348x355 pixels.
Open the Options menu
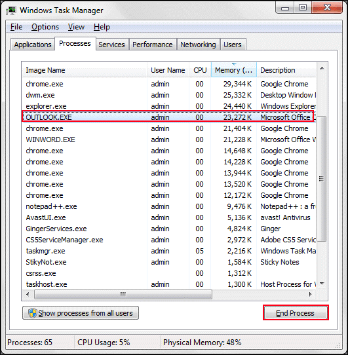45,27
